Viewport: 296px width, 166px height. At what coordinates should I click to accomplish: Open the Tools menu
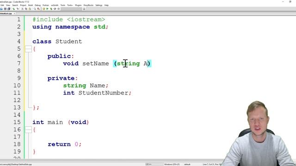pyautogui.click(x=63, y=5)
